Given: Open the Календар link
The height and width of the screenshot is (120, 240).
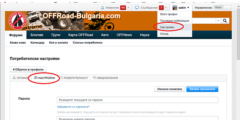Looking at the screenshot, I should tap(37, 43).
